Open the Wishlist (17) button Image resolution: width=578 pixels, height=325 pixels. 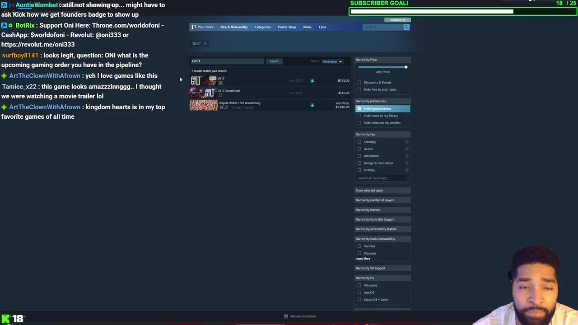pyautogui.click(x=397, y=20)
